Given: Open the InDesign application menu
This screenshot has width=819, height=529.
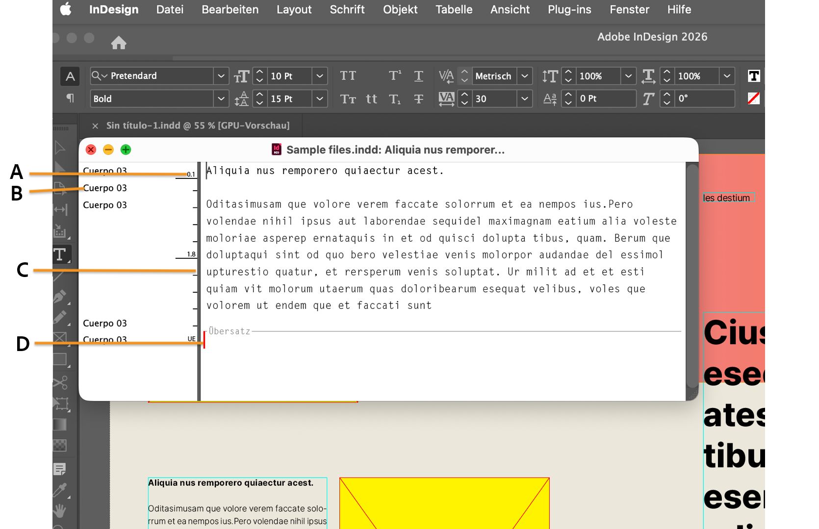Looking at the screenshot, I should [114, 9].
